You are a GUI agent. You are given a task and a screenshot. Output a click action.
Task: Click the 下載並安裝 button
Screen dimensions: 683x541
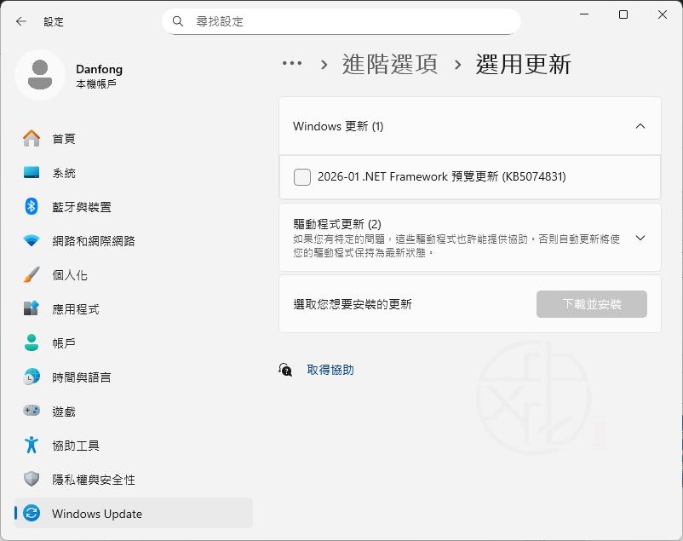[592, 304]
